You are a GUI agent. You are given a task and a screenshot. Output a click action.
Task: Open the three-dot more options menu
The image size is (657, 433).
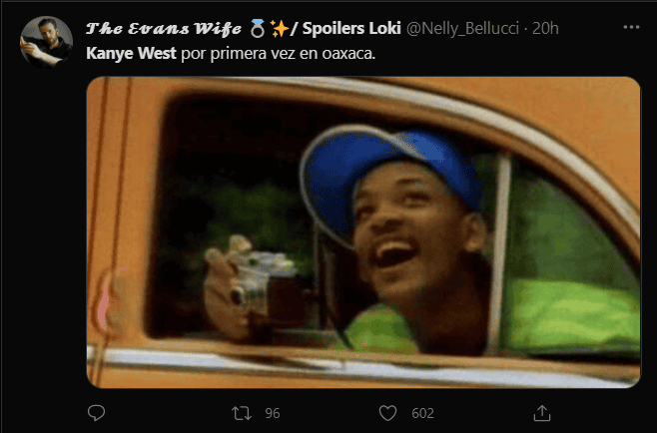pyautogui.click(x=631, y=27)
